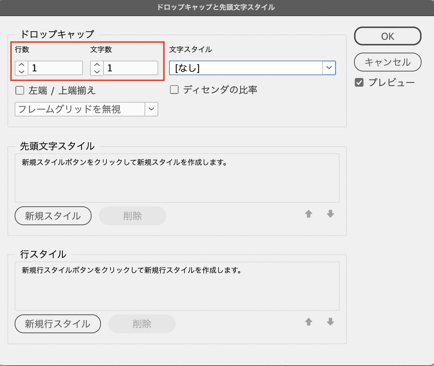Screen dimensions: 434x366
Task: Move the nested style down in 先頭文字スタイル
Action: [330, 214]
